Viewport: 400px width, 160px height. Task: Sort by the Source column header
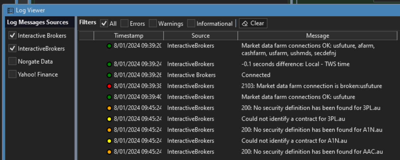[x=200, y=36]
